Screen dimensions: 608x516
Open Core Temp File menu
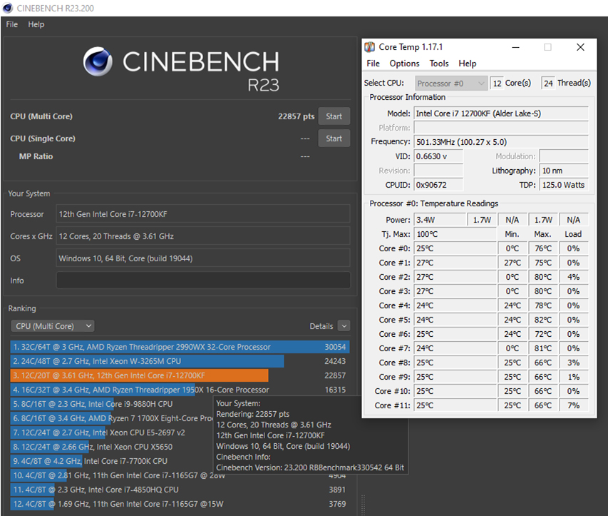point(373,64)
